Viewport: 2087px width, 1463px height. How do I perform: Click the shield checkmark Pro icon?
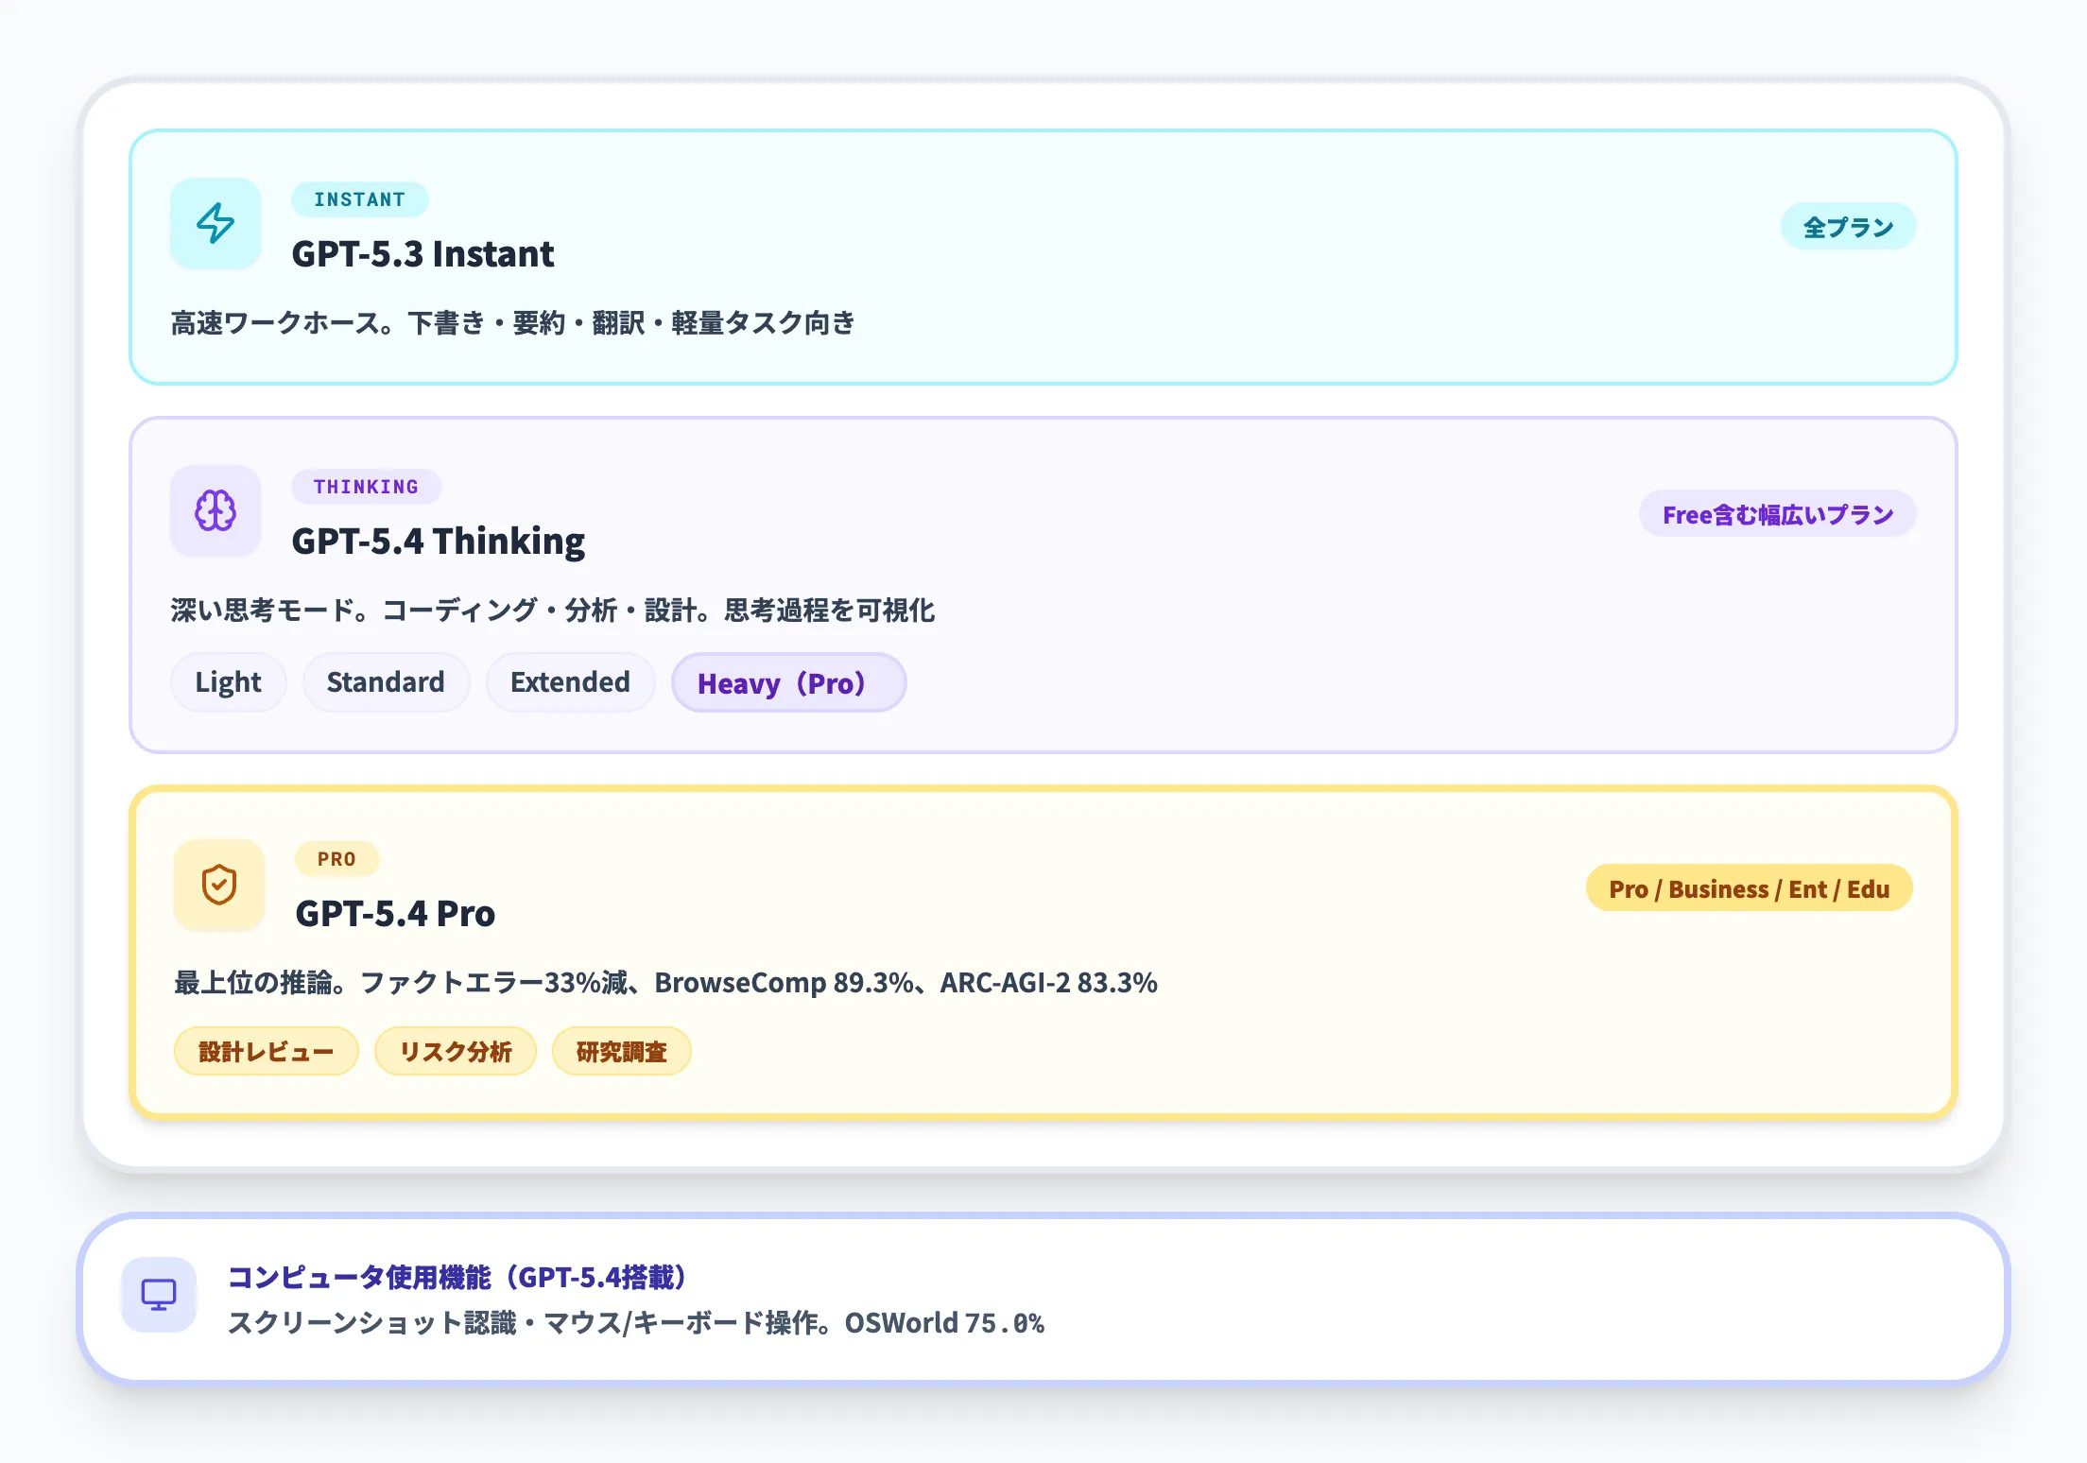[x=219, y=886]
